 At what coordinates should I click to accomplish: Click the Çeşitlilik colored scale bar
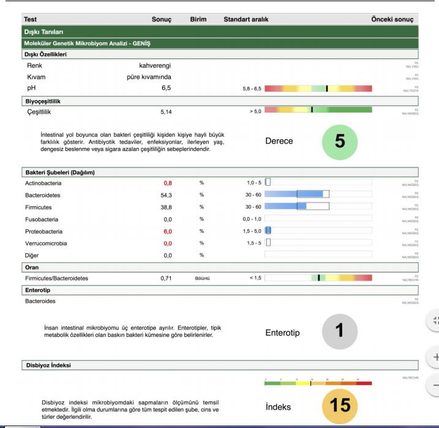[x=318, y=109]
